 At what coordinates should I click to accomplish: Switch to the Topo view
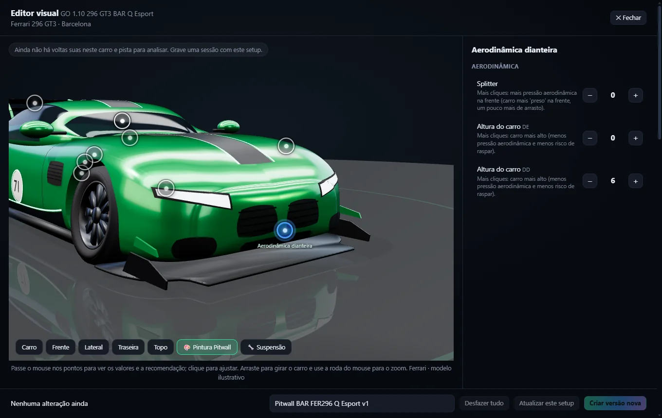tap(161, 347)
